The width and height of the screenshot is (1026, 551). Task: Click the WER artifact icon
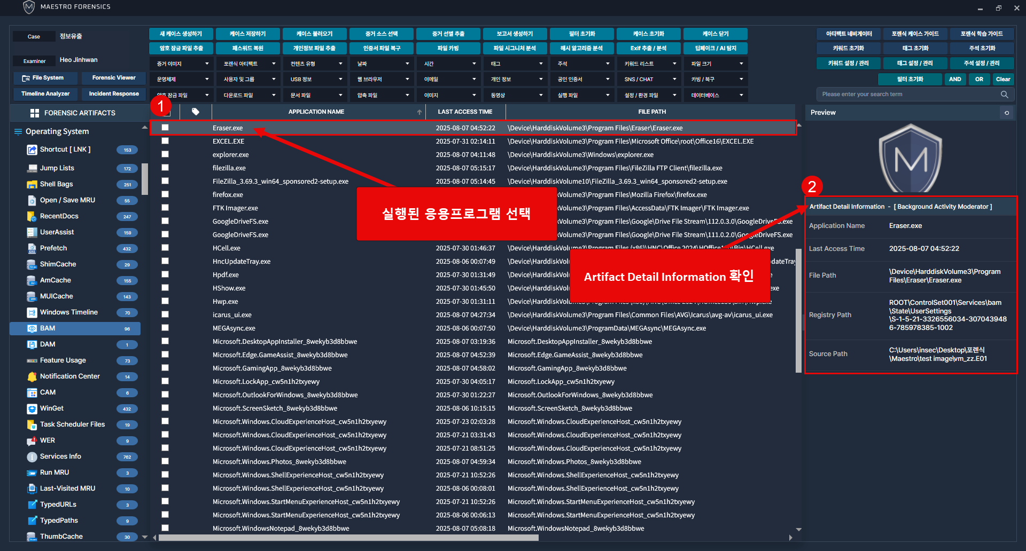(x=32, y=441)
